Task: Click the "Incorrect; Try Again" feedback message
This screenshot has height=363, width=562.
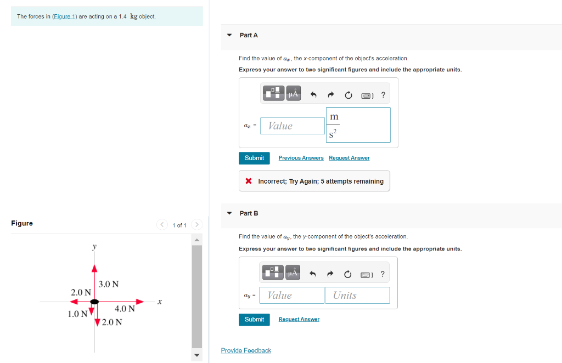Action: coord(314,181)
